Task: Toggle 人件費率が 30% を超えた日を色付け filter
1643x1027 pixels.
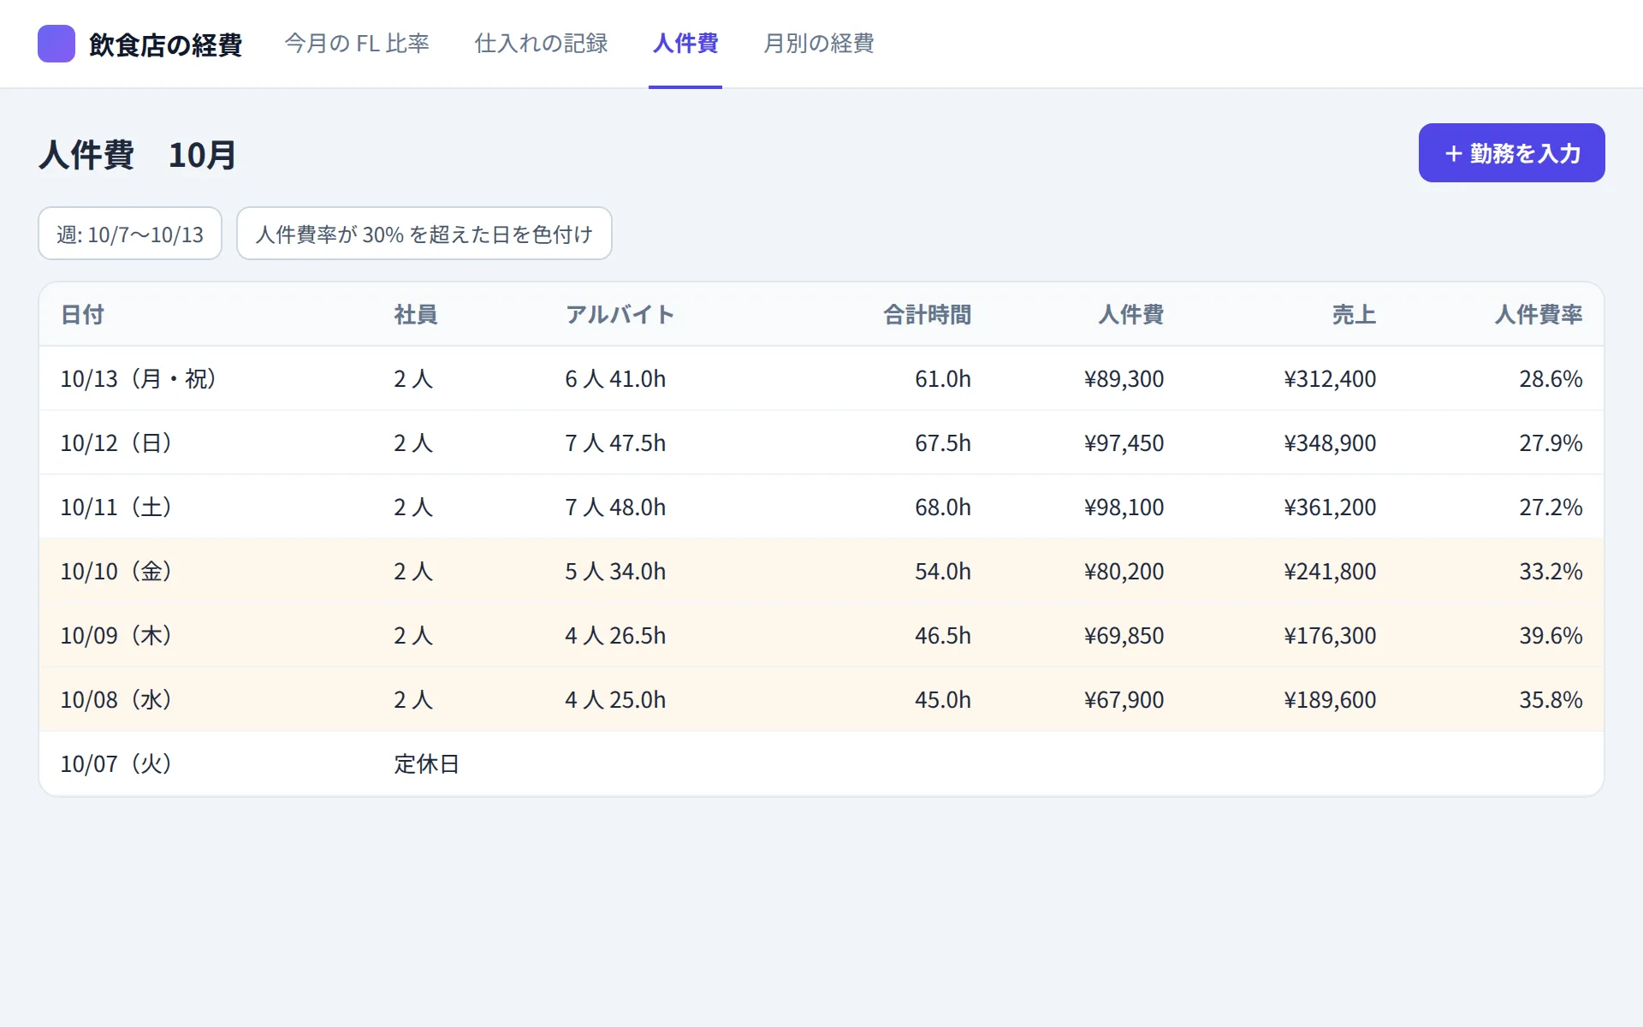Action: (x=424, y=234)
